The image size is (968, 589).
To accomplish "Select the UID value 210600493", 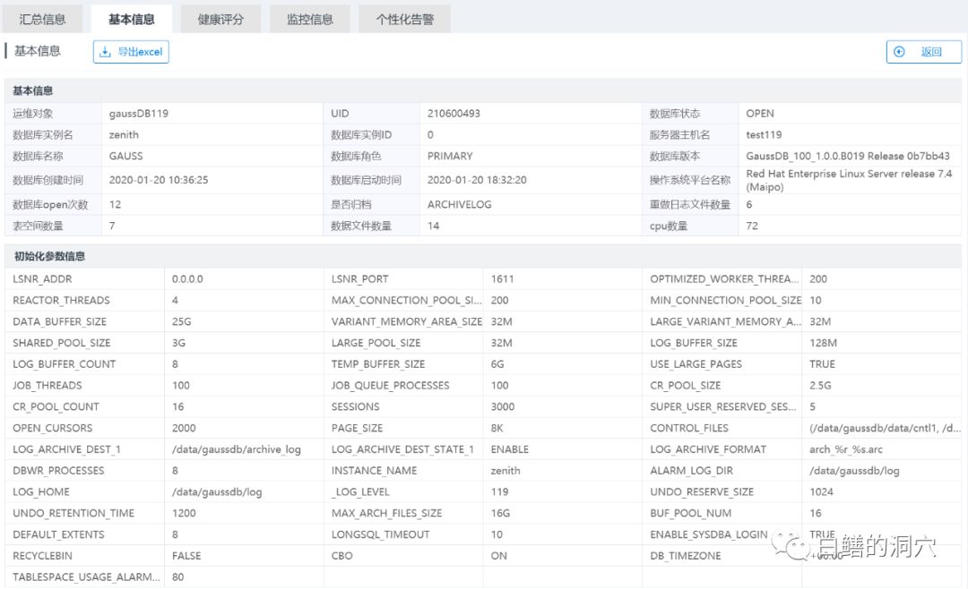I will [454, 114].
